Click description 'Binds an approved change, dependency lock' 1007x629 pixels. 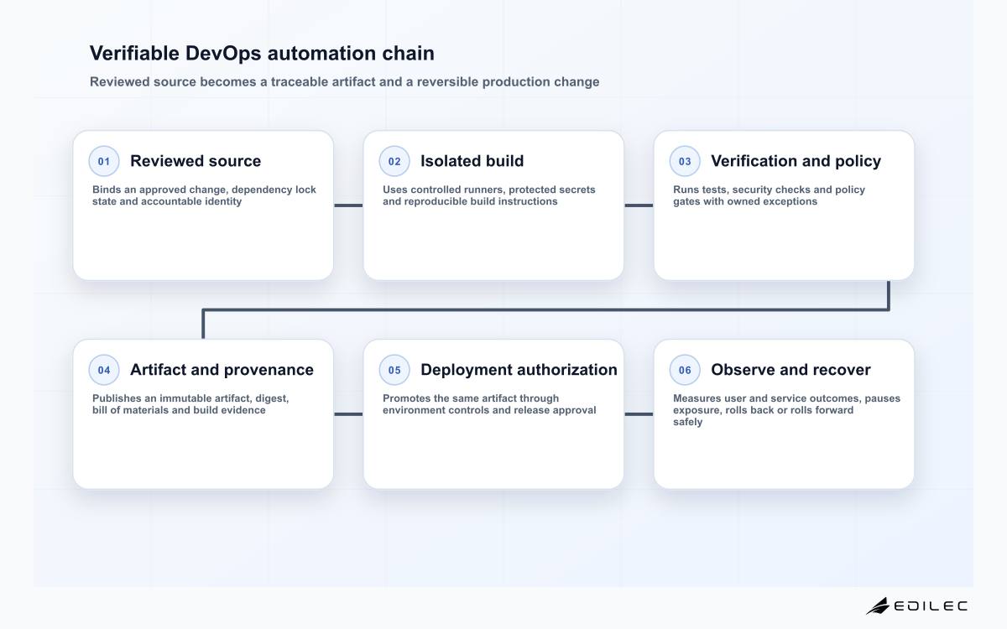(204, 195)
